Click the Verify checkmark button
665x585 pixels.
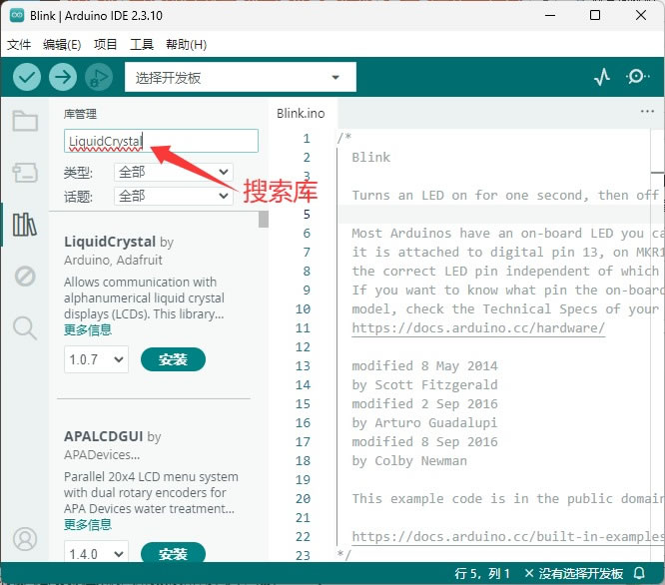(27, 77)
